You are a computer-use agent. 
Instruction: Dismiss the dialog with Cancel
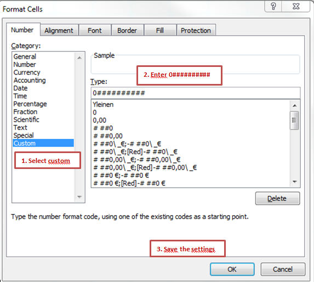[x=283, y=269]
